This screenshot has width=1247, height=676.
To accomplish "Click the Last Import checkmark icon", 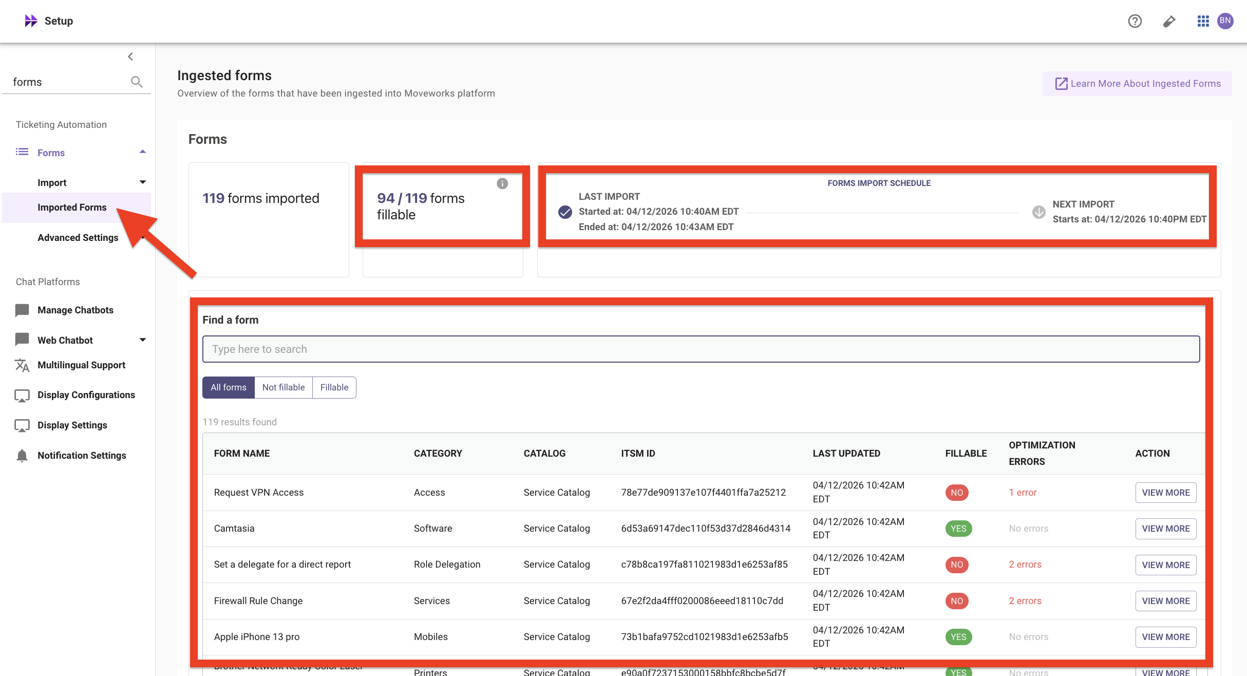I will coord(565,212).
